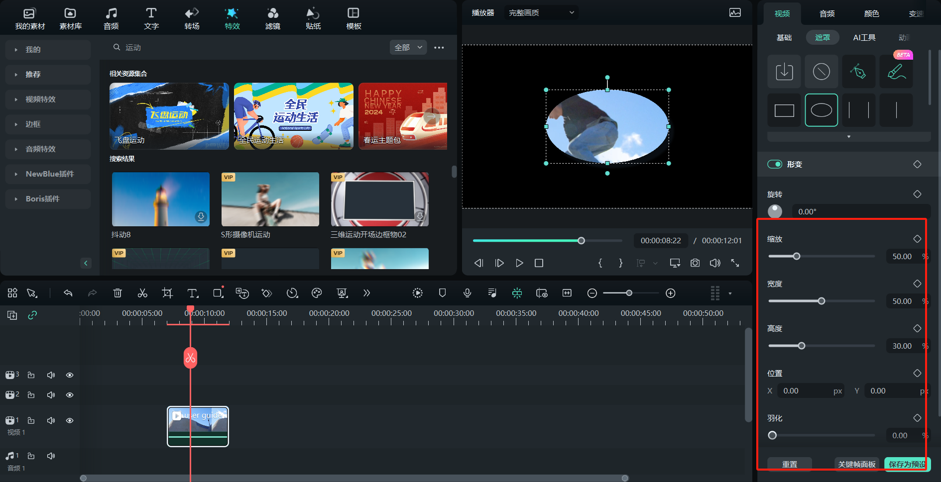
Task: Take a snapshot with camera icon
Action: pyautogui.click(x=695, y=263)
